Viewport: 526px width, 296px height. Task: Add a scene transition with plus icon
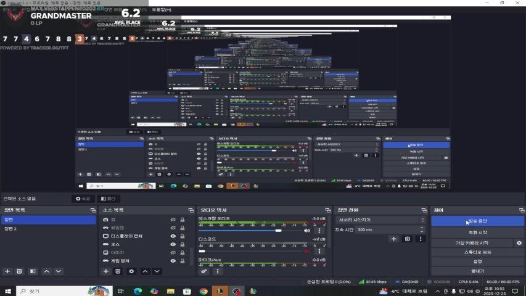(x=394, y=239)
